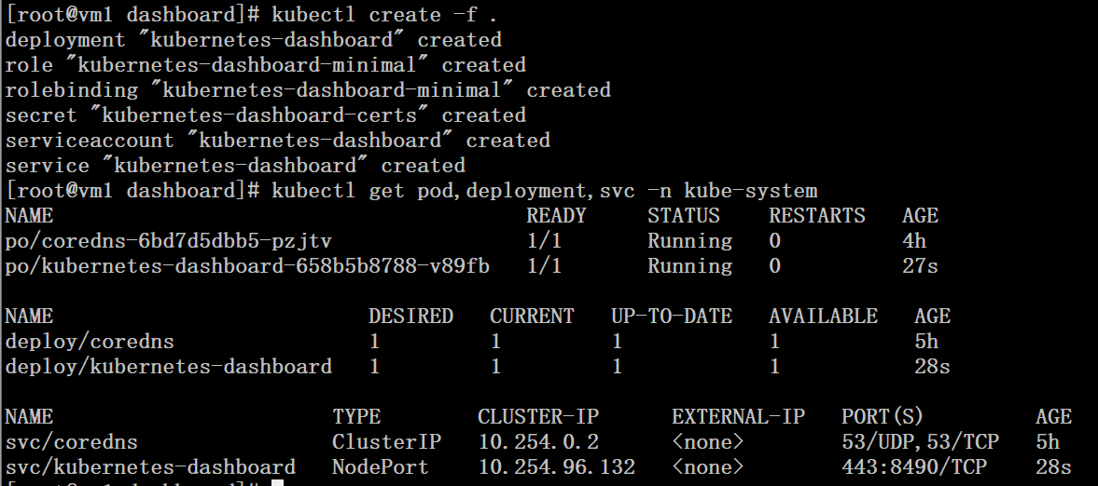The width and height of the screenshot is (1098, 486).
Task: Click the secret "kubernetes-dashboard-certs" created line
Action: point(265,115)
